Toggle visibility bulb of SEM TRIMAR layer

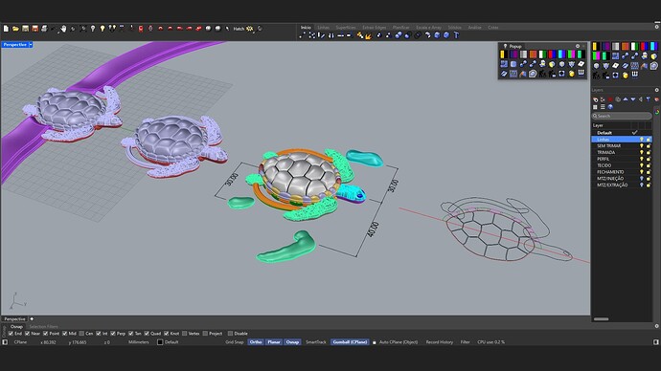tap(642, 145)
